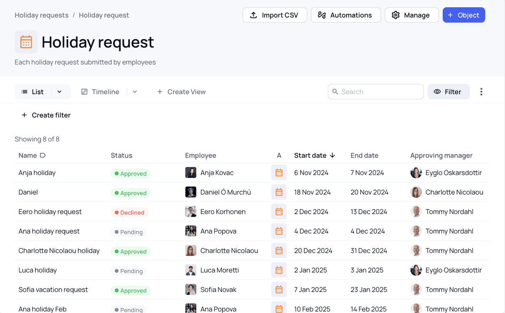Screen dimensions: 505x313
Task: Click calendar icon in Anja holiday row
Action: [279, 172]
